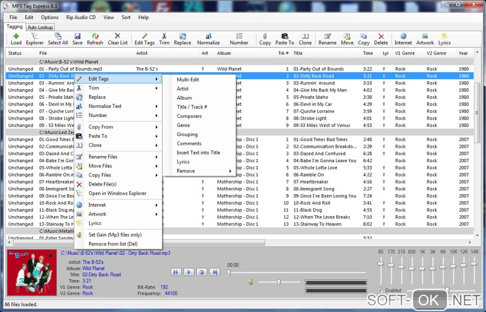Choose Multi-Edit from the Edit Tags submenu
Screen dimensions: 486x312
tap(188, 80)
